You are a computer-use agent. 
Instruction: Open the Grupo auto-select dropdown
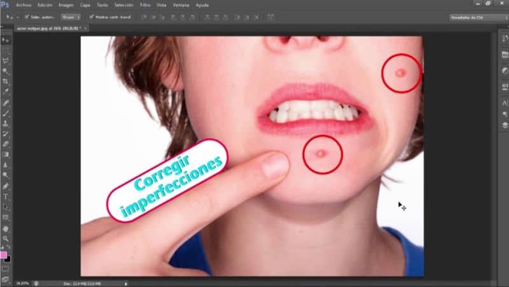pos(71,17)
